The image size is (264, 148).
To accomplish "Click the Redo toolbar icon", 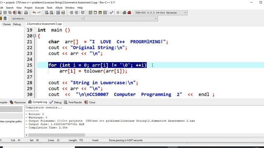I will coord(39,13).
